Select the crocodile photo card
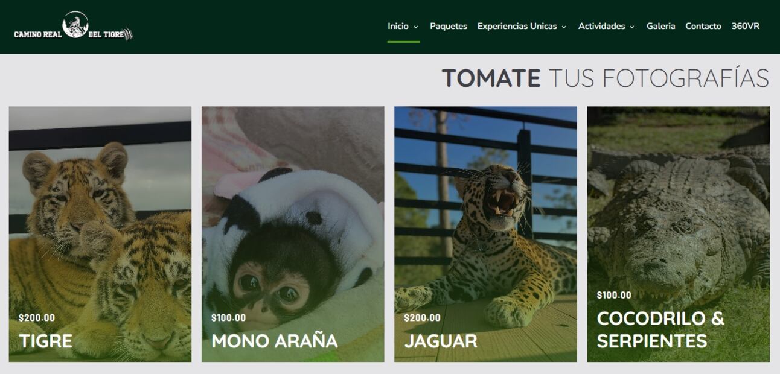The height and width of the screenshot is (374, 780). pyautogui.click(x=679, y=234)
